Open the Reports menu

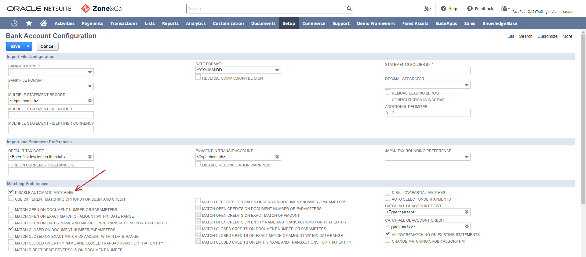point(170,23)
